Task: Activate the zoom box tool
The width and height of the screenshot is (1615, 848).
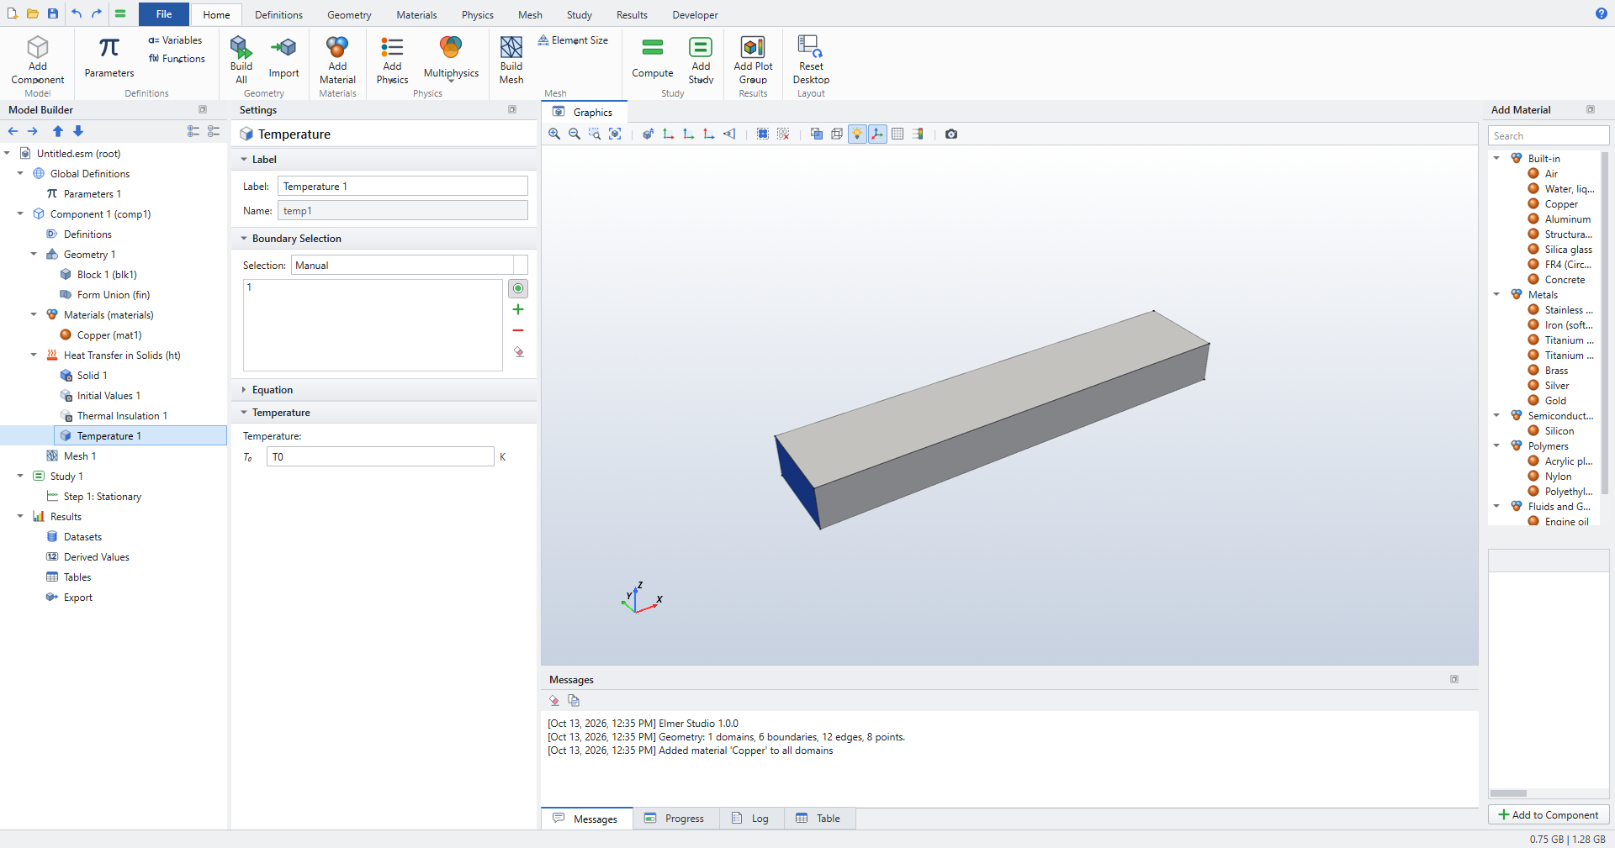Action: pos(595,134)
